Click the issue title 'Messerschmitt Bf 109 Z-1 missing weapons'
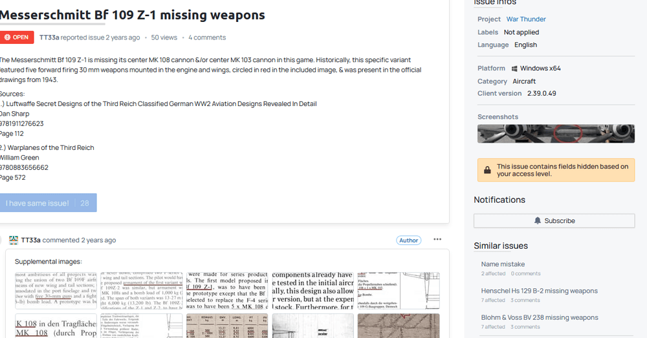Viewport: 647px width, 338px height. [132, 15]
